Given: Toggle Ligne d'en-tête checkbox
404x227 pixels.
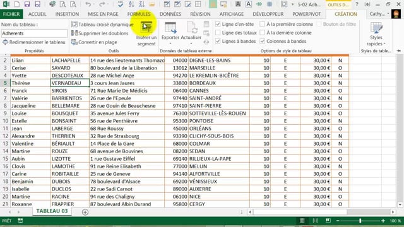Looking at the screenshot, I should pyautogui.click(x=218, y=24).
